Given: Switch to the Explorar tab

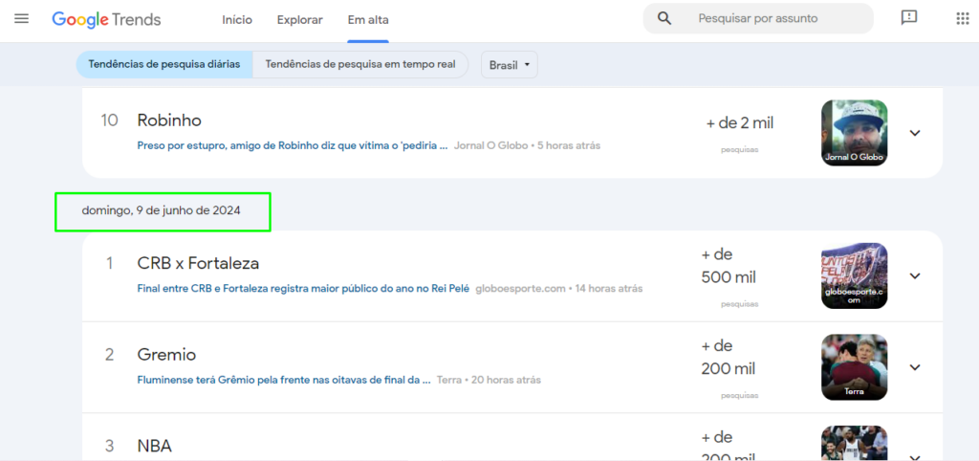Looking at the screenshot, I should click(x=299, y=20).
